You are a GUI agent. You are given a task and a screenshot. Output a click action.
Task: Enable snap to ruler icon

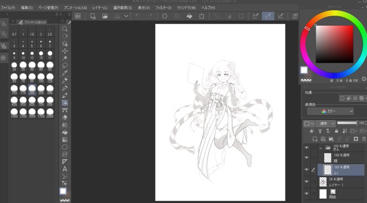(256, 16)
